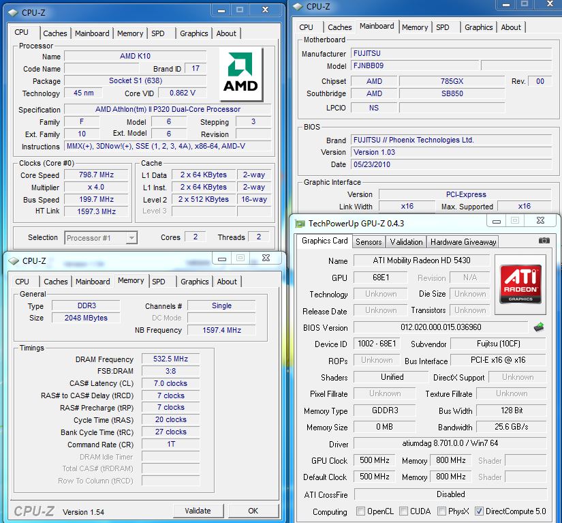Viewport: 562px width, 523px height.
Task: Open SPD tab in the CPU window
Action: click(158, 33)
